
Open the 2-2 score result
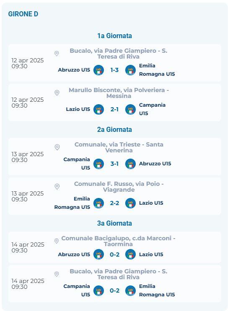point(114,203)
